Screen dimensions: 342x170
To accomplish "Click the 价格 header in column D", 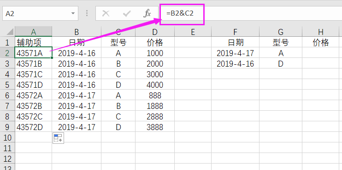I will pyautogui.click(x=155, y=42).
